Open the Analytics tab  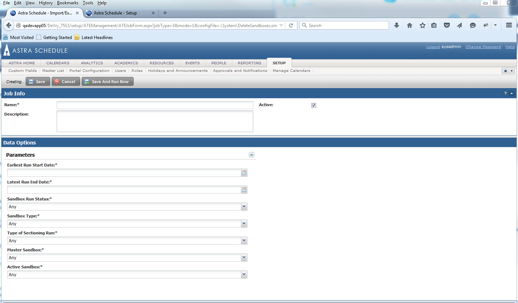(x=92, y=63)
